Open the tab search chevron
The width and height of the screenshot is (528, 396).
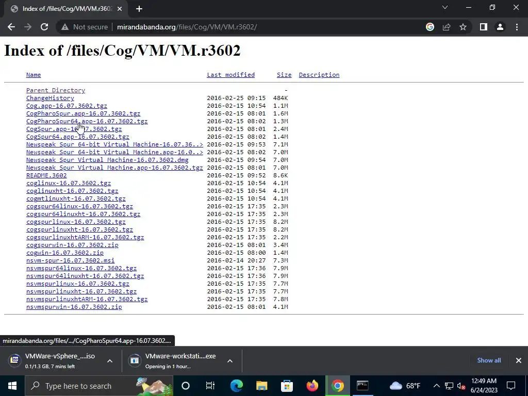click(x=445, y=7)
